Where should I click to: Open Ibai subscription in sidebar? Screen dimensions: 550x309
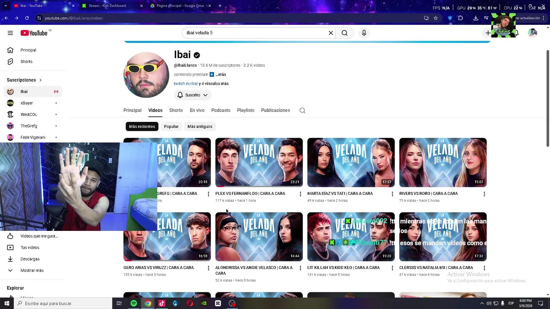pos(33,91)
